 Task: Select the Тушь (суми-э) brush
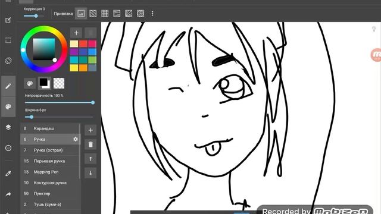[50, 204]
